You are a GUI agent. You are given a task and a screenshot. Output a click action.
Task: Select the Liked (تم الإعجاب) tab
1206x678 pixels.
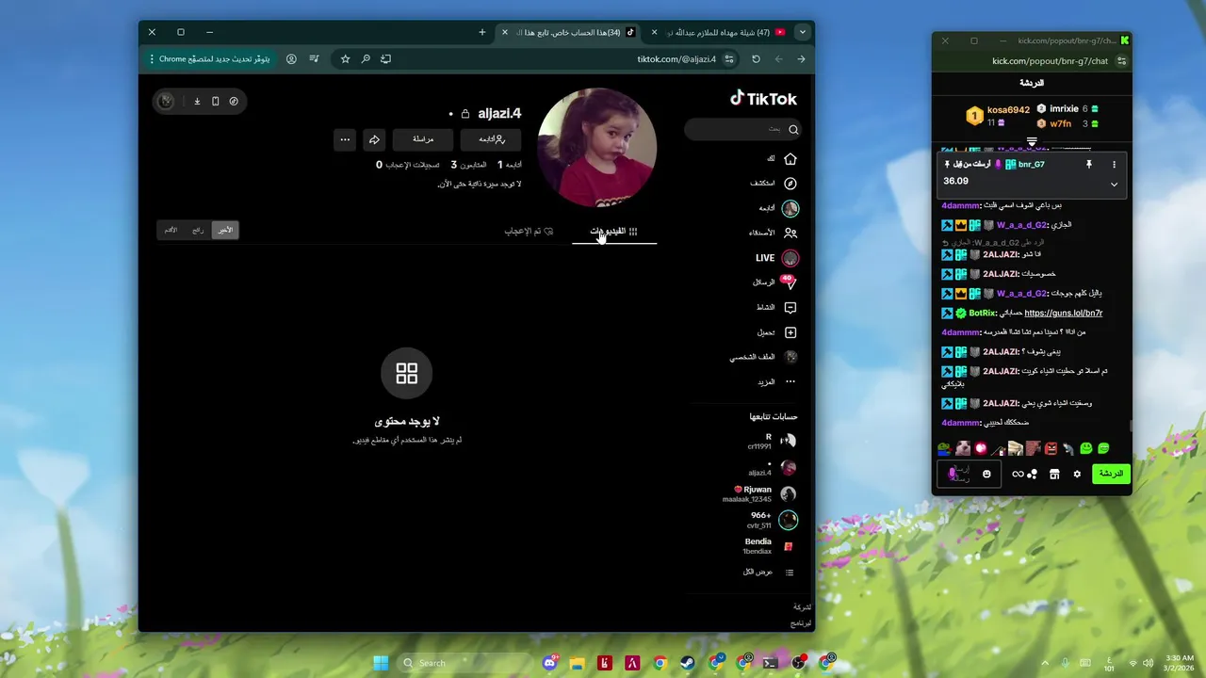click(x=529, y=231)
